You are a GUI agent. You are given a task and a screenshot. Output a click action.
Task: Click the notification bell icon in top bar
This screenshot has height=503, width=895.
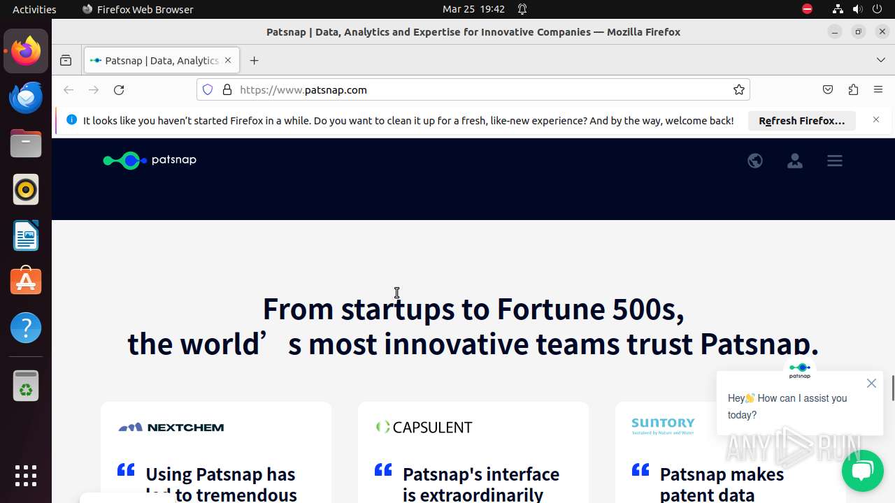pos(522,9)
